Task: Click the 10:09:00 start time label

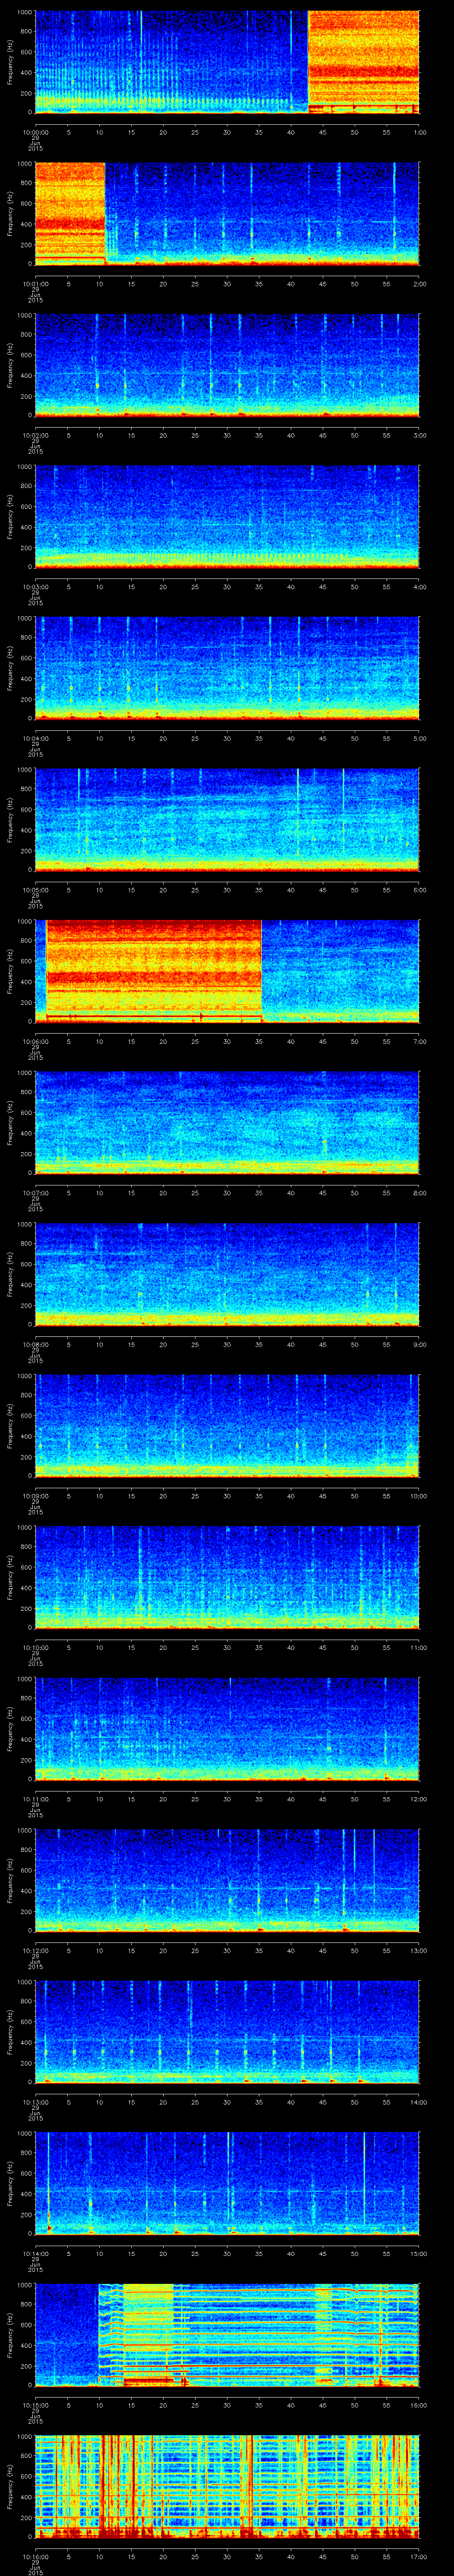Action: coord(35,1496)
